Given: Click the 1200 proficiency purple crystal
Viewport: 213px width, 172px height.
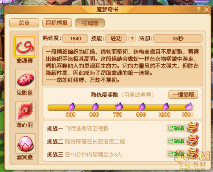Looking at the screenshot, I should point(166,107).
